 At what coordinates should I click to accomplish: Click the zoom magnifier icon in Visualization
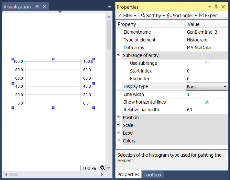click(102, 168)
